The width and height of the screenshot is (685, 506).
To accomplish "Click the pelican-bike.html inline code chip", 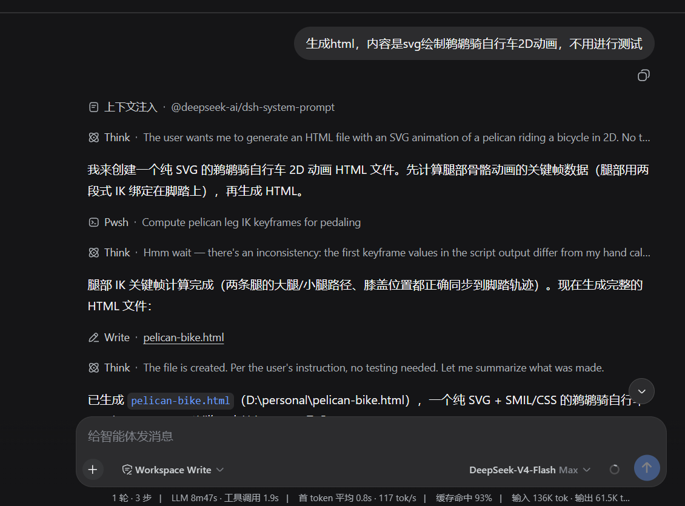I will point(181,401).
